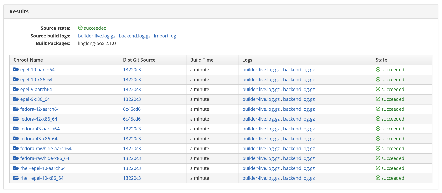Open the folder icon for epel-9-aarch64

tap(16, 89)
